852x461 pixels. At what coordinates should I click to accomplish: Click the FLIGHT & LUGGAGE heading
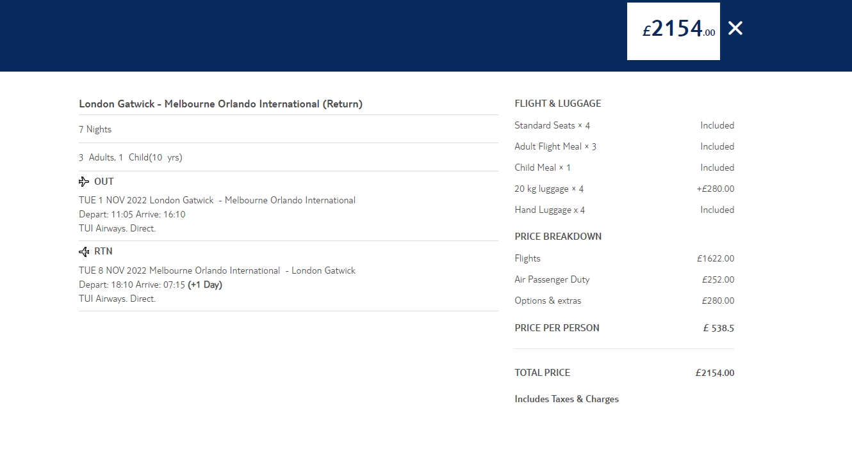[558, 104]
